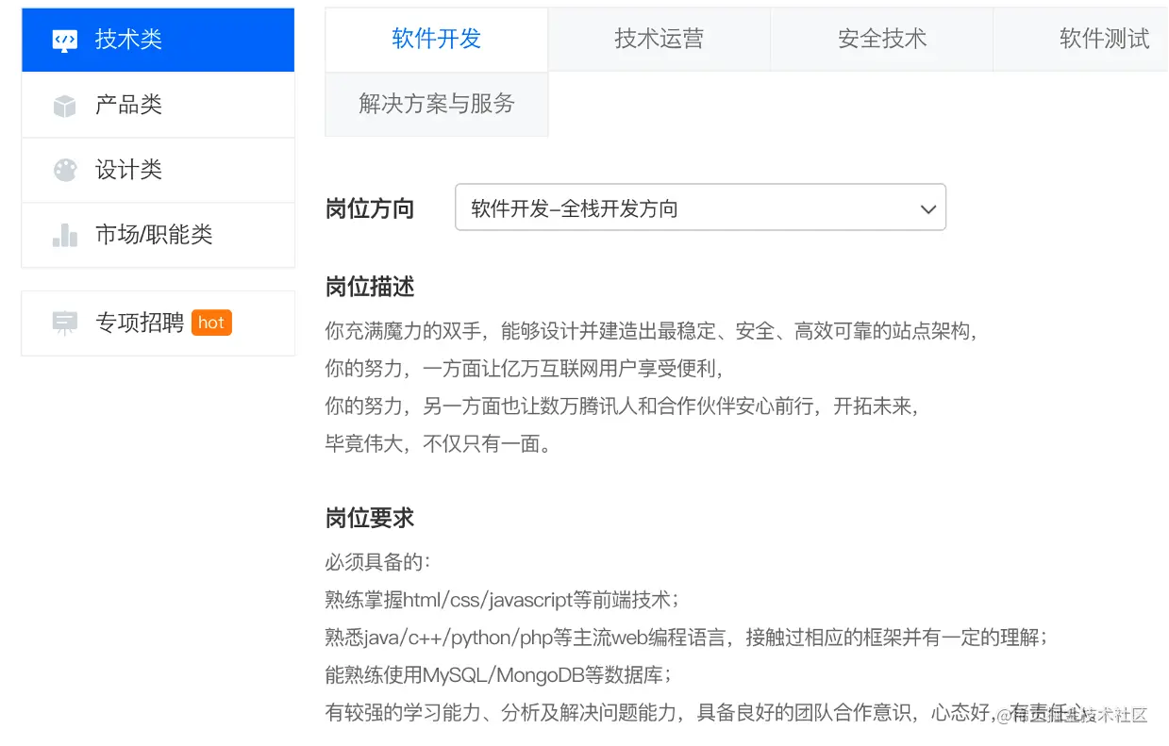The width and height of the screenshot is (1169, 746).
Task: Click the cube icon beside 产品类
Action: pos(63,105)
